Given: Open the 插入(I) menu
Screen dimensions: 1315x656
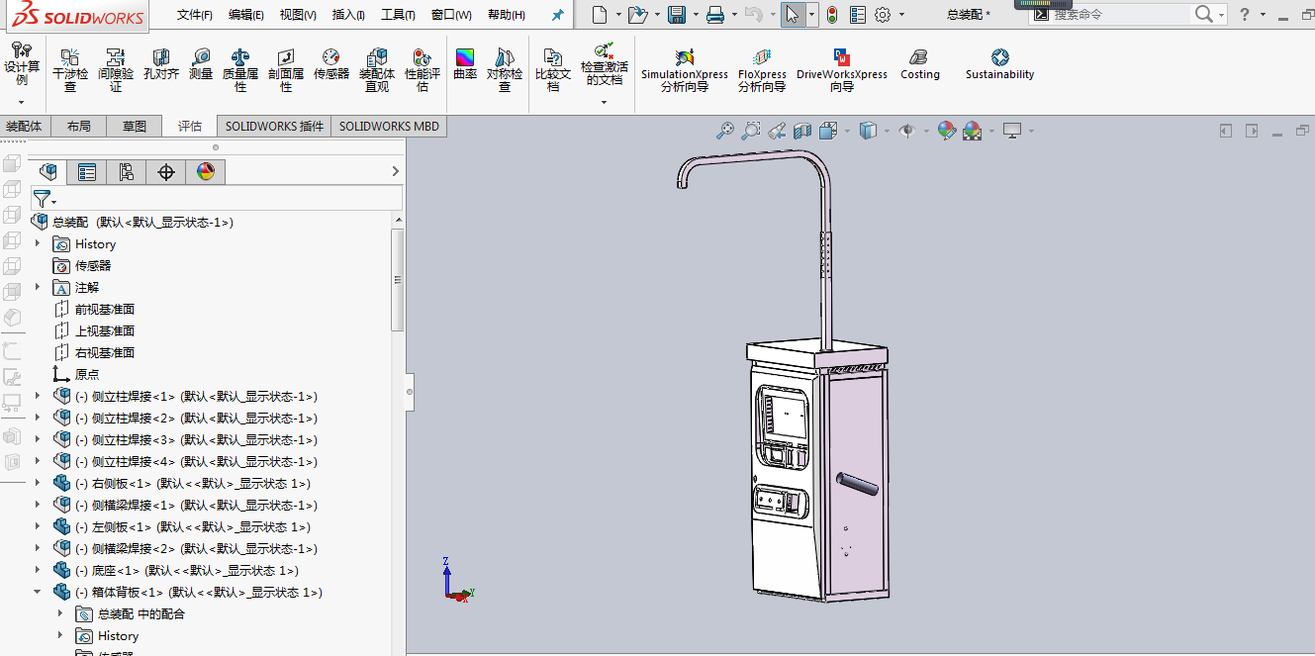Looking at the screenshot, I should 348,15.
